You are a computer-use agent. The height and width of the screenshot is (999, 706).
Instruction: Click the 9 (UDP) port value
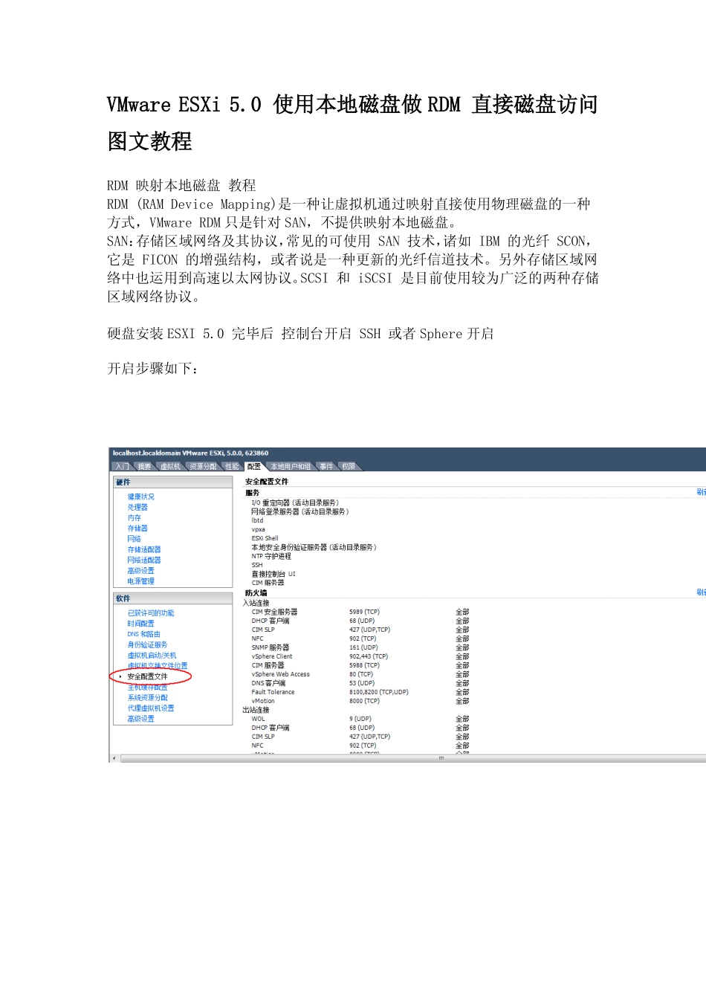[x=360, y=719]
